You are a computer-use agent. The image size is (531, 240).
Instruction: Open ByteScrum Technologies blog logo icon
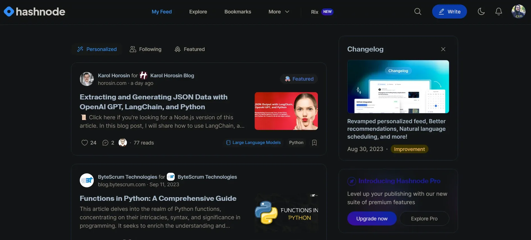(171, 177)
